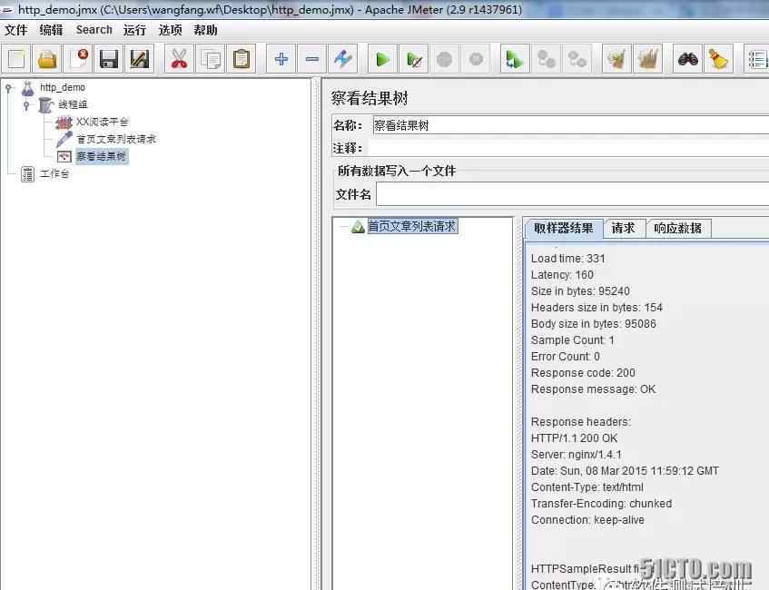Collapse the 线程组 node toggle

pyautogui.click(x=26, y=105)
